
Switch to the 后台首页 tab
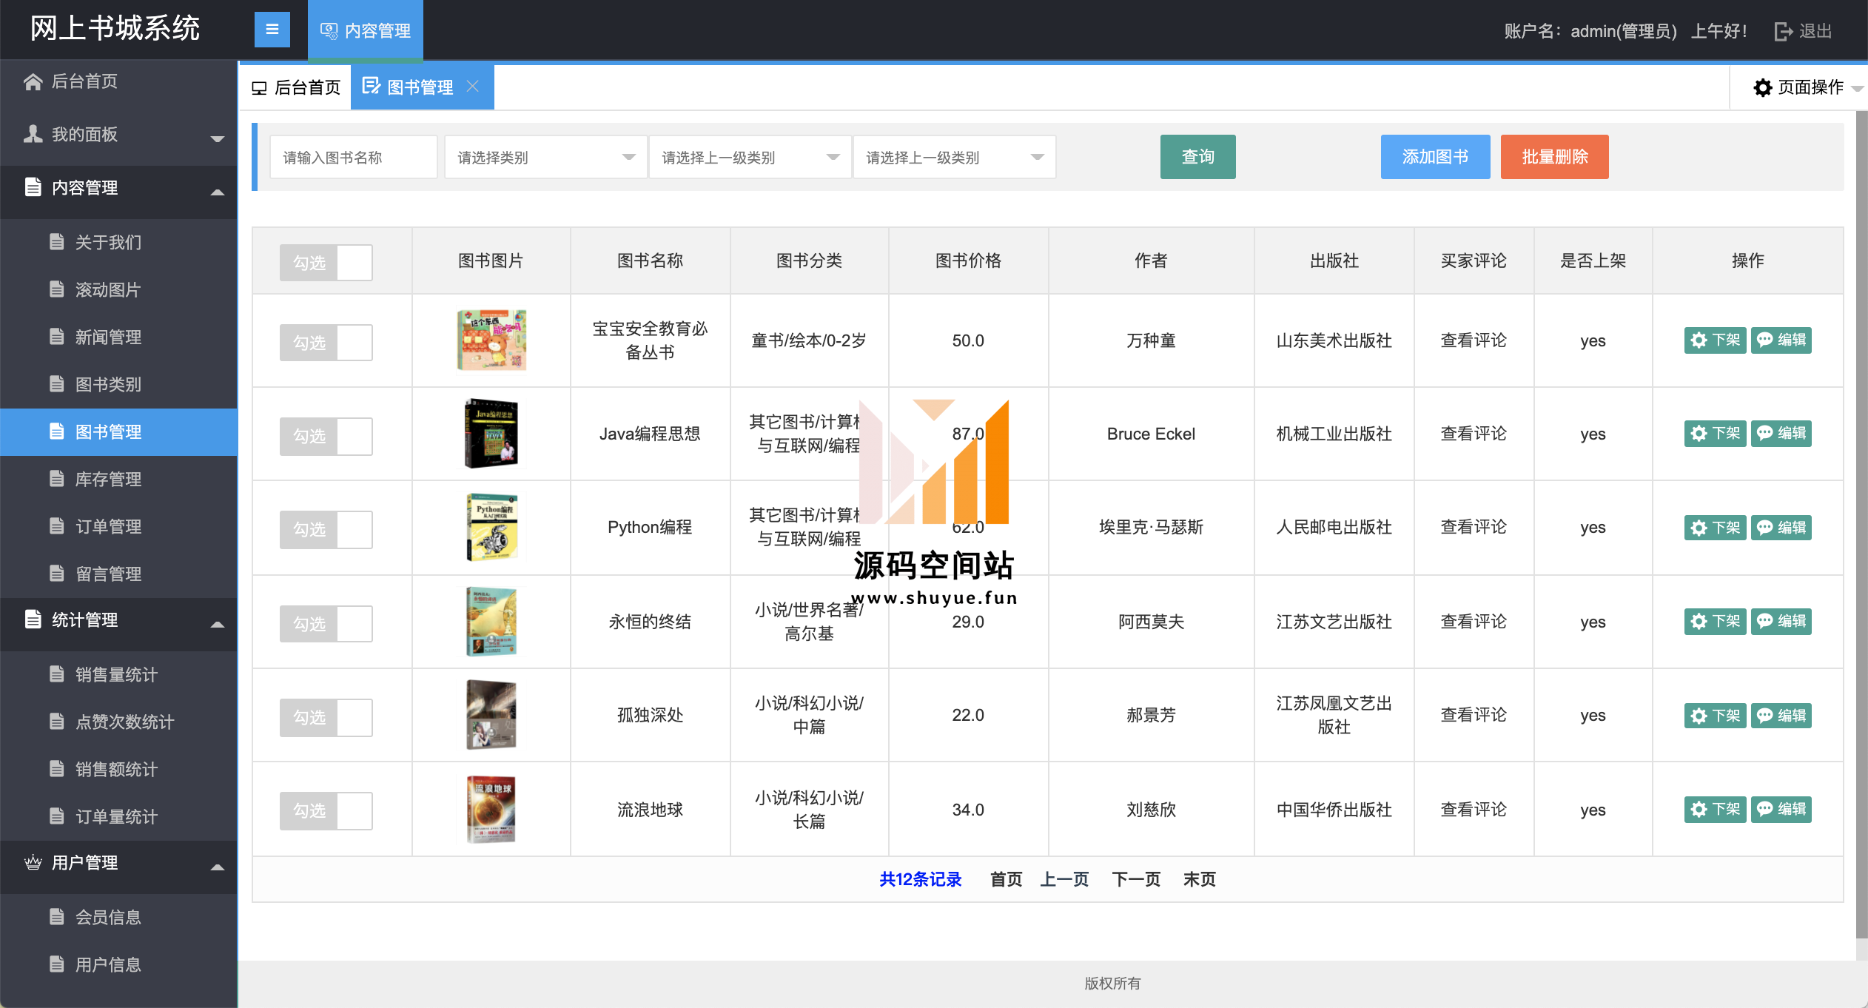296,87
